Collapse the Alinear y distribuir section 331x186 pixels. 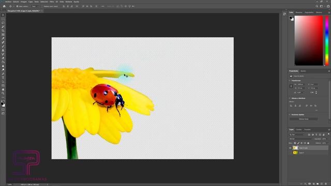point(290,98)
